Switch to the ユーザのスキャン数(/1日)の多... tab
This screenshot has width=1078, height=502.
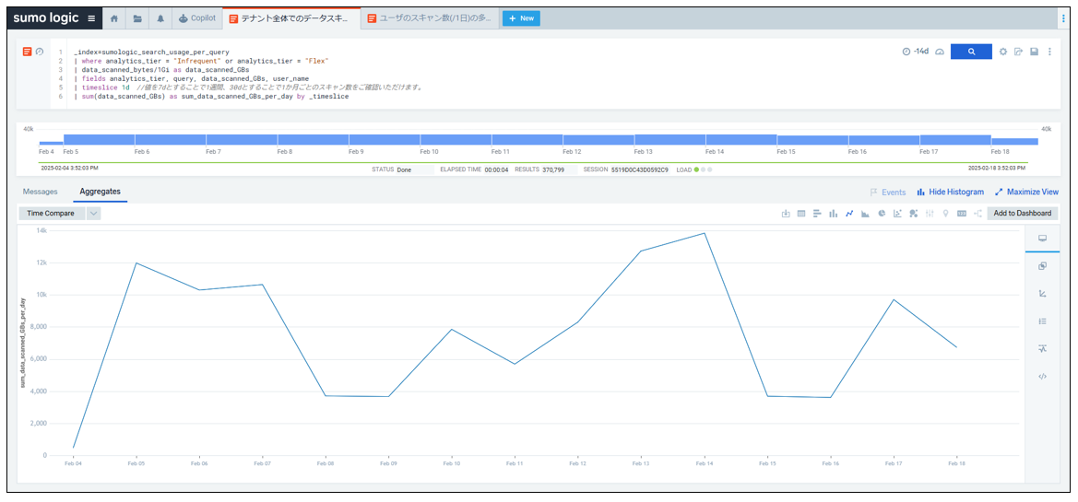tap(431, 18)
